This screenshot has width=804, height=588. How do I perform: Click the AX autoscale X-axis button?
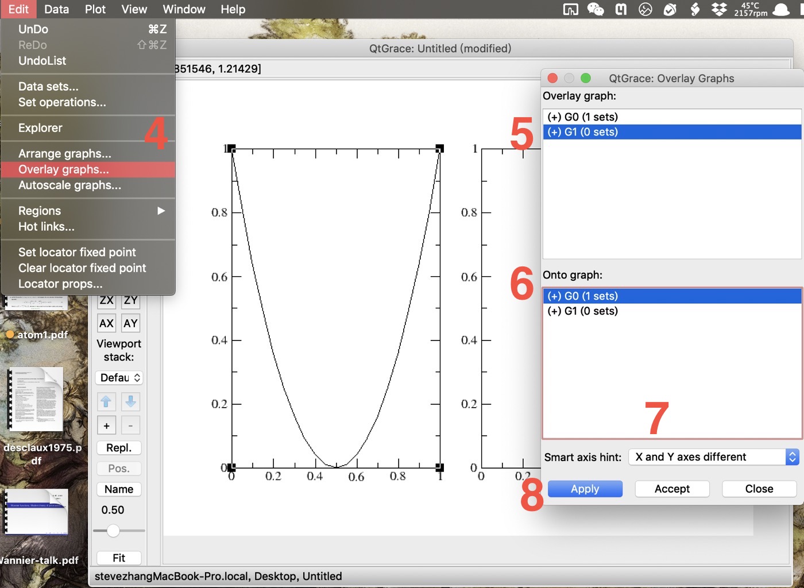click(x=106, y=323)
